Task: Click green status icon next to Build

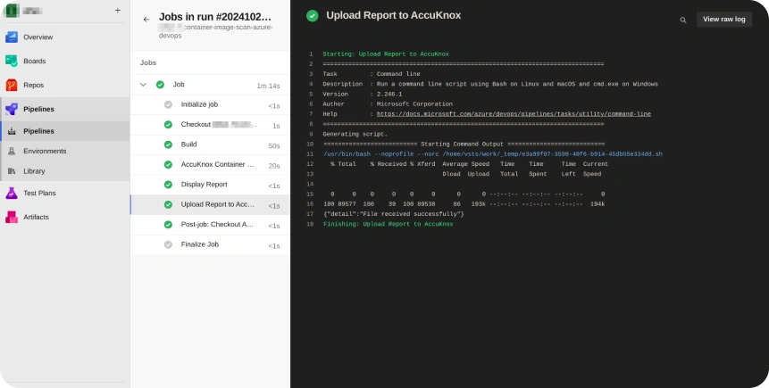Action: coord(168,144)
